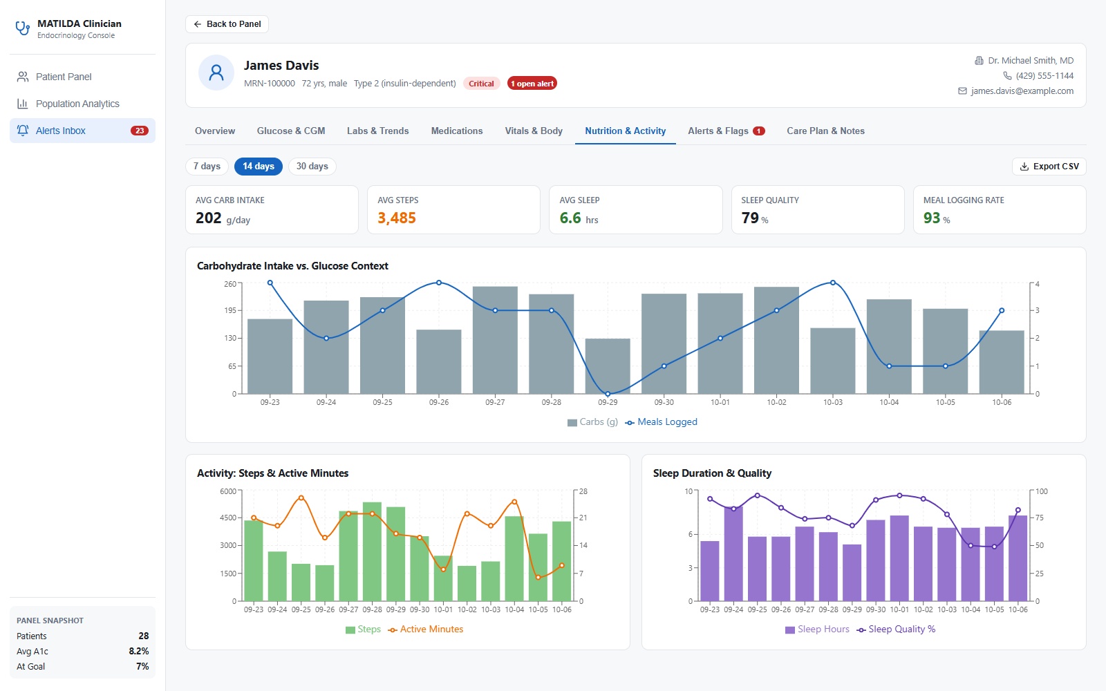The width and height of the screenshot is (1106, 691).
Task: Switch to Care Plan & Notes tab
Action: pyautogui.click(x=825, y=131)
